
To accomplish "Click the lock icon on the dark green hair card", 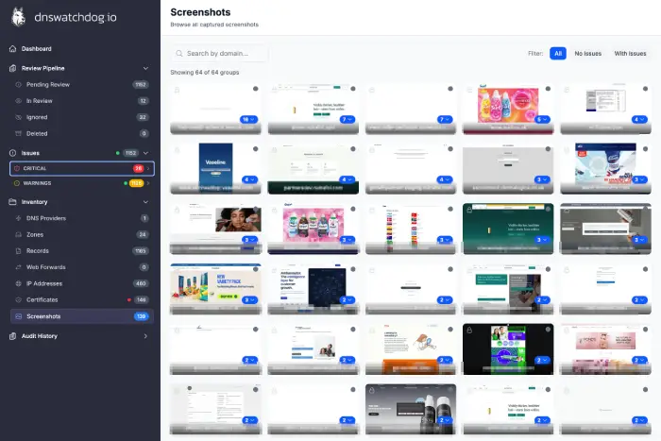I will point(469,210).
